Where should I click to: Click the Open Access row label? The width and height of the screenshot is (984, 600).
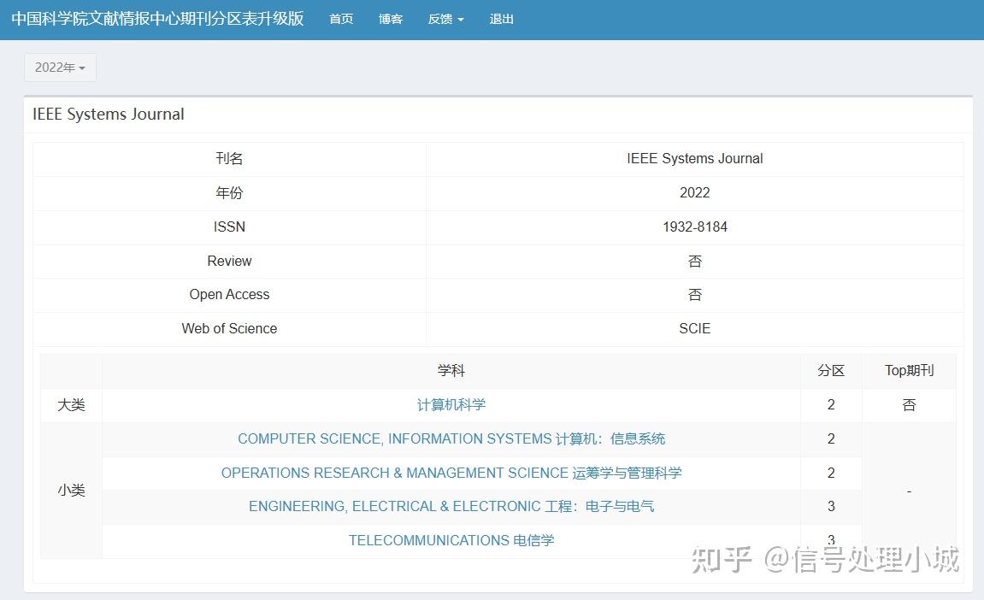coord(229,294)
